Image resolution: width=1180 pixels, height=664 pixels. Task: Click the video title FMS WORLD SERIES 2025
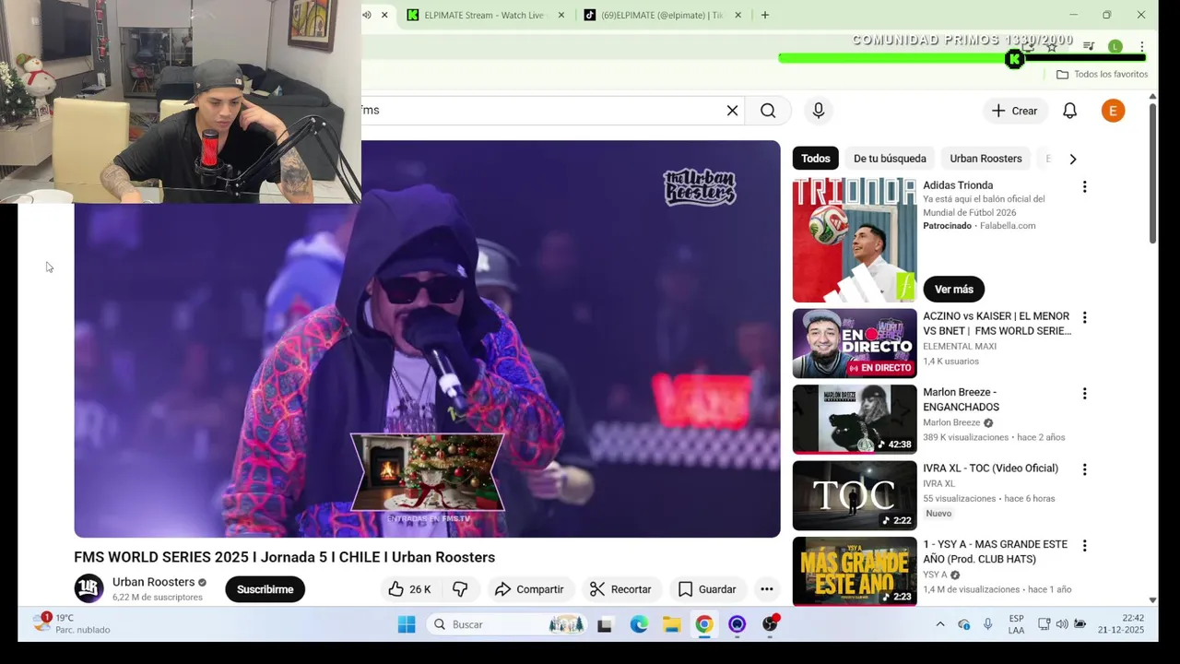(284, 557)
